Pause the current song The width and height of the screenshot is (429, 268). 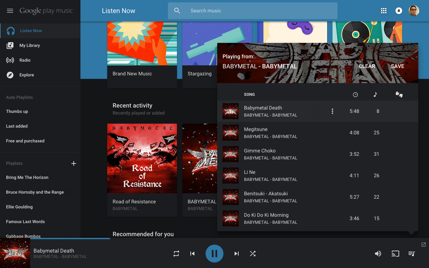click(214, 254)
